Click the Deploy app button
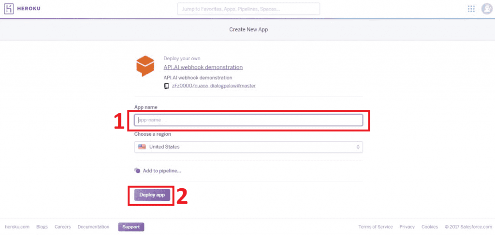Viewport: 495px width, 235px height. (152, 195)
